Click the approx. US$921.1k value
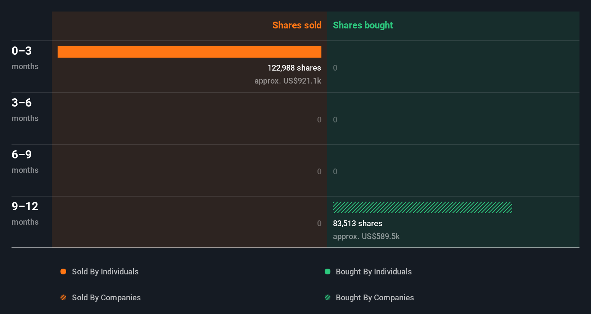This screenshot has width=591, height=314. [288, 81]
